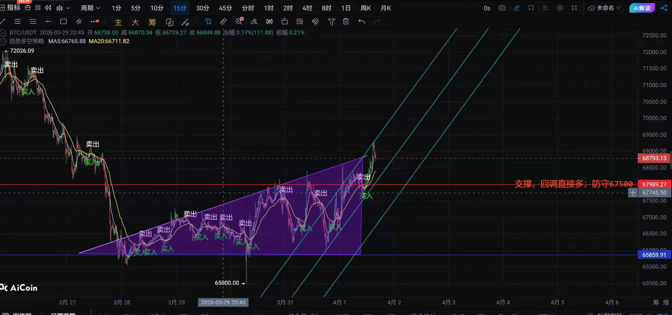Click the zoom-in magnifier icon
Viewport: 672px width, 315px height.
(239, 21)
